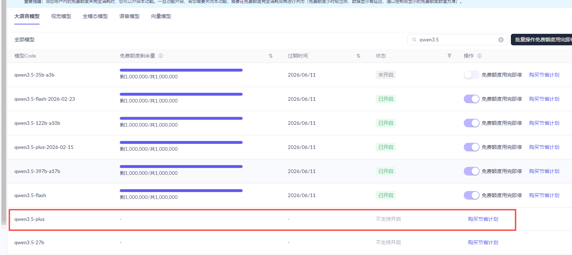Click the 批量操作免费额度用完即停 button
The height and width of the screenshot is (255, 572).
[541, 40]
